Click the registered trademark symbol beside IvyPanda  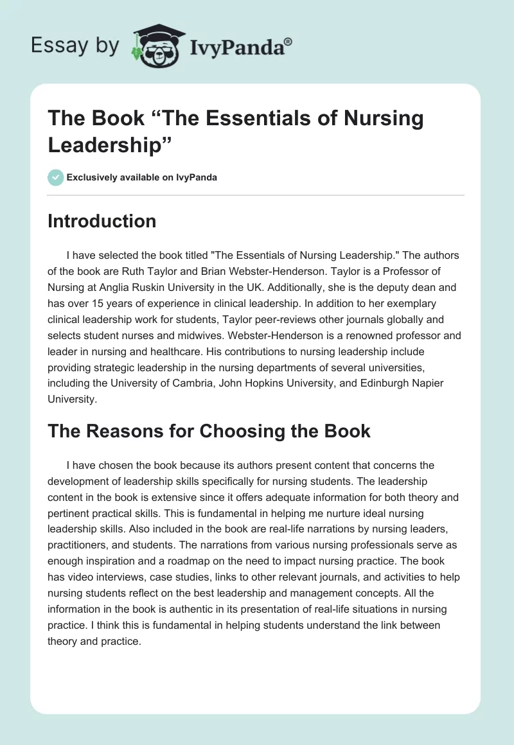point(288,41)
